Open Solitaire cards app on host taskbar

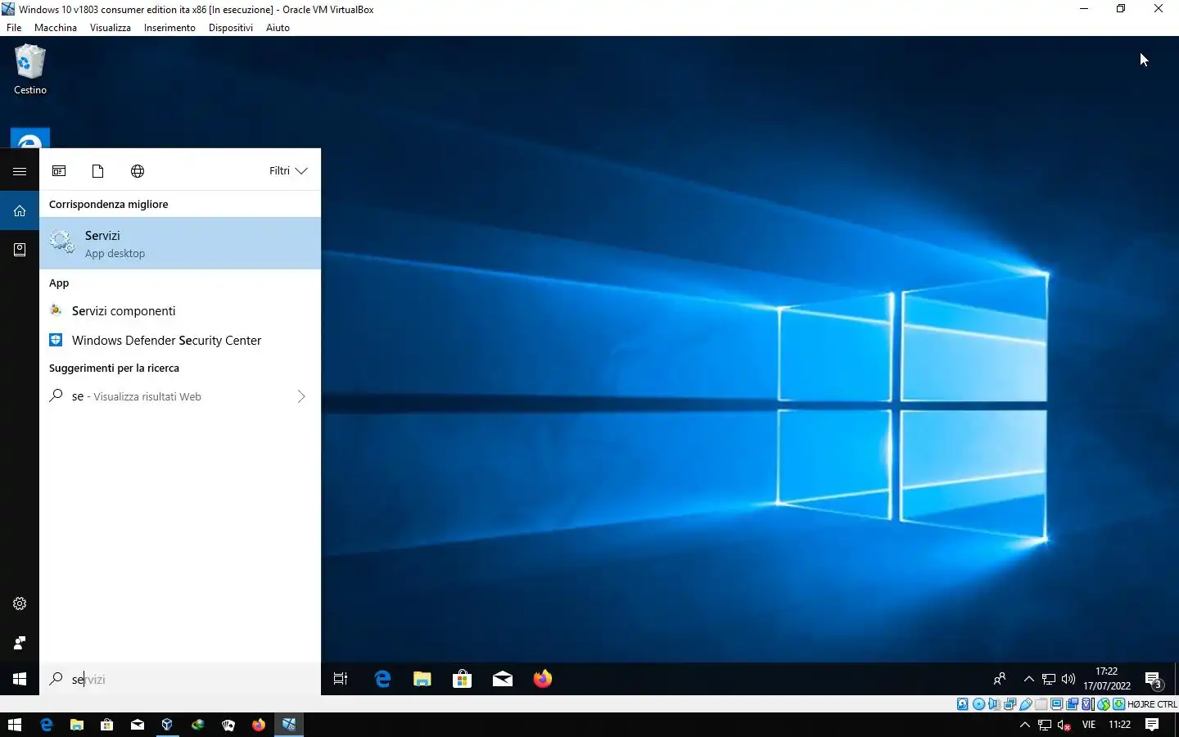pos(228,725)
